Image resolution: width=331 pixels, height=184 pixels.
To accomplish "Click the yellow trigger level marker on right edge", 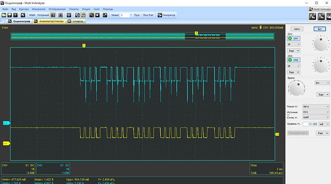I will click(277, 134).
